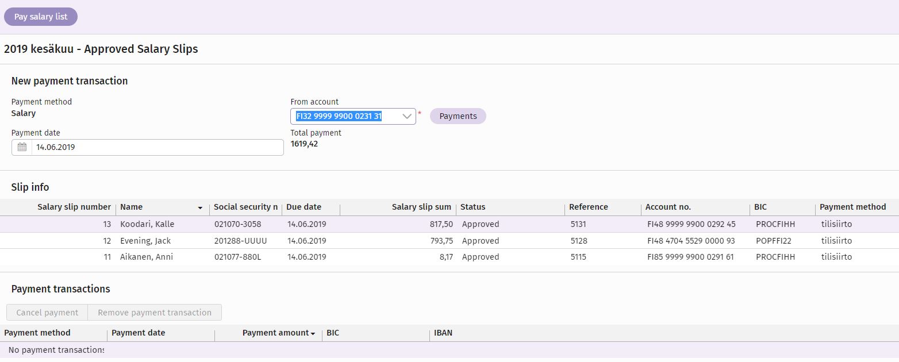Sort by the Due date header
899x362 pixels.
pyautogui.click(x=304, y=207)
